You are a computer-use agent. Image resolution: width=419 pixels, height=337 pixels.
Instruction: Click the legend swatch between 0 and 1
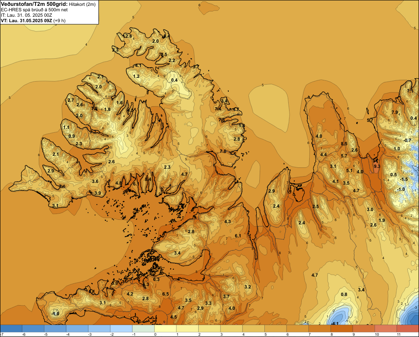point(166,329)
